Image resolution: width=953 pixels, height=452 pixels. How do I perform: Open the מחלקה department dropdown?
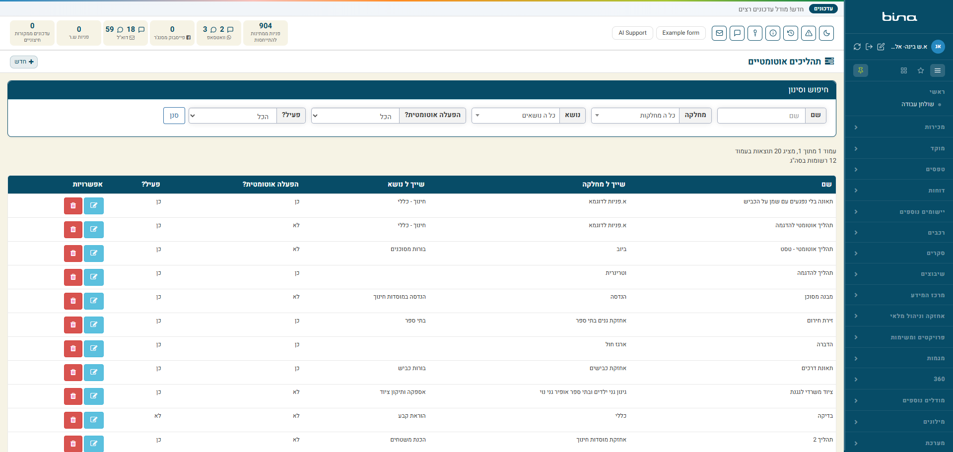(635, 116)
